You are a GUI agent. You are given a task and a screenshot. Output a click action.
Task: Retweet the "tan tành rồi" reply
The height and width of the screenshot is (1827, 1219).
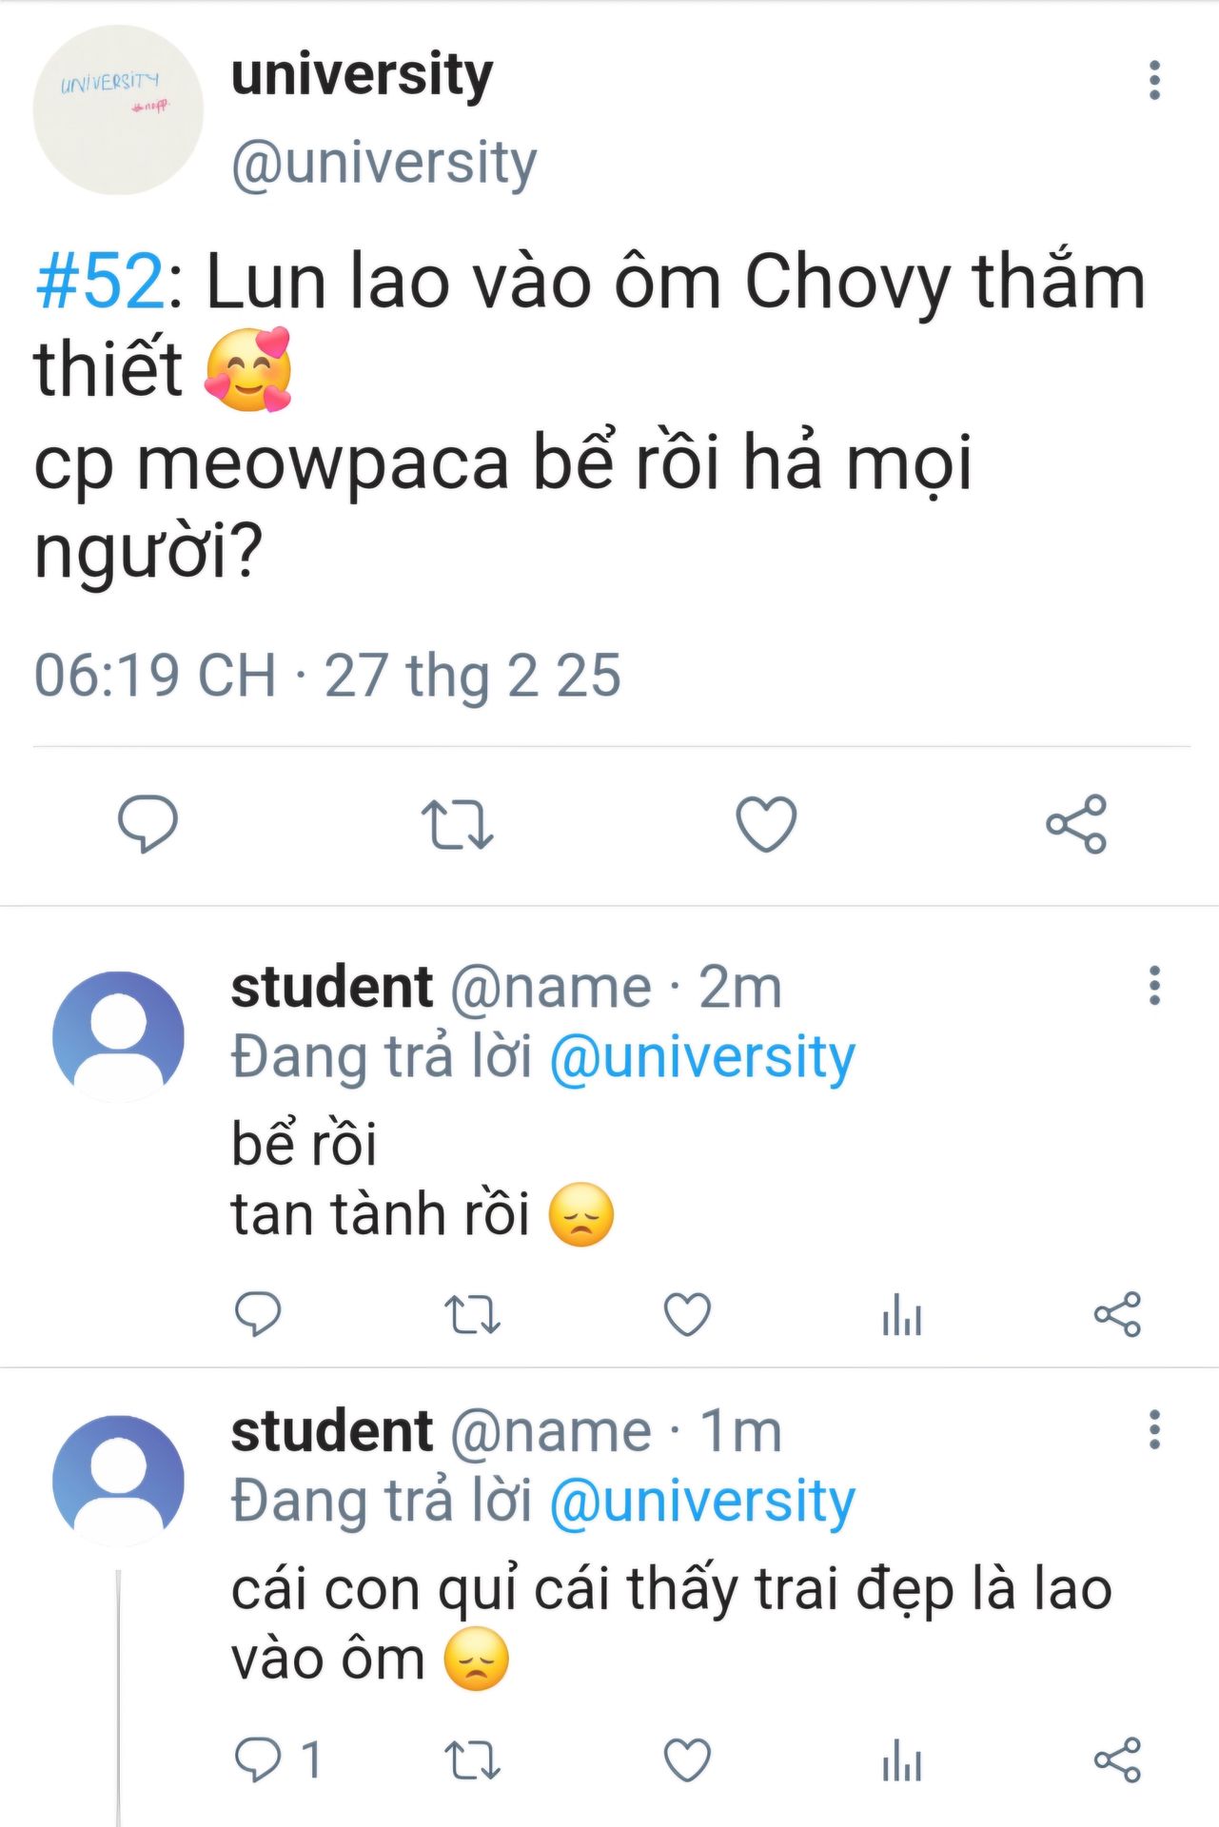pyautogui.click(x=472, y=1315)
